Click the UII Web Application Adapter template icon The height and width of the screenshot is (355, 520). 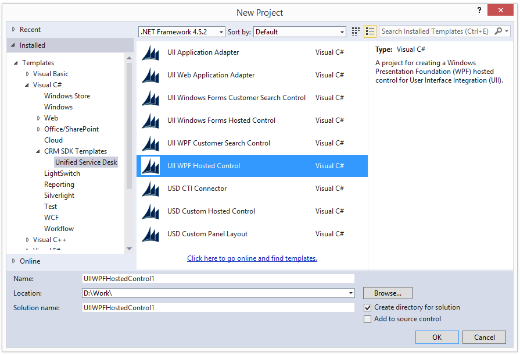click(x=150, y=74)
